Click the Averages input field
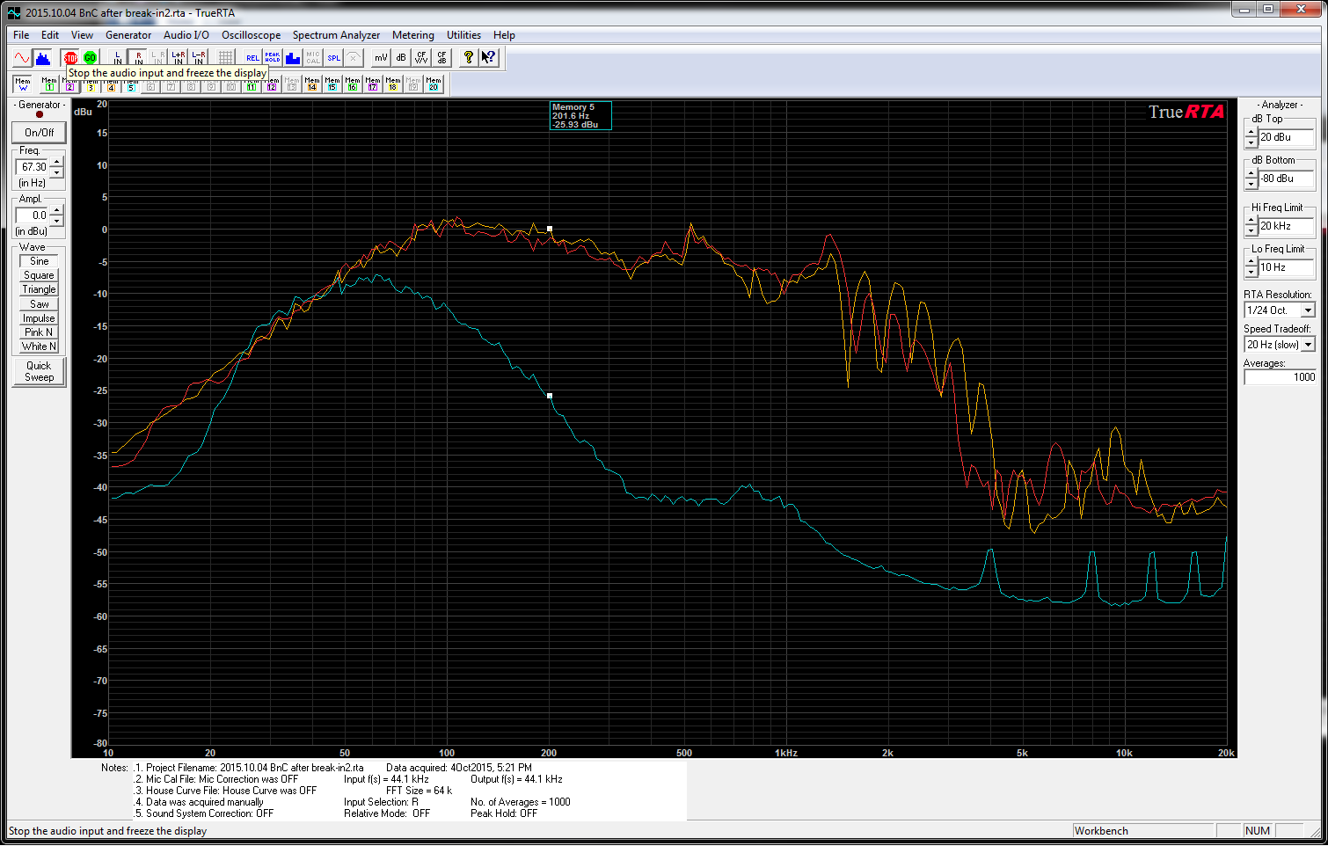 [1281, 377]
